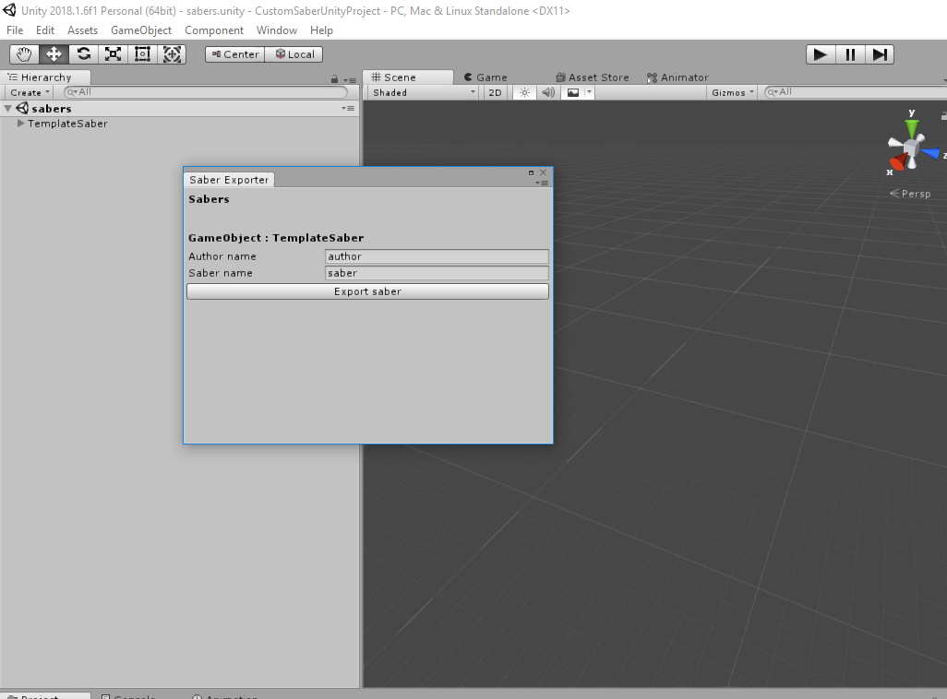Click the Step frame button
Viewport: 947px width, 699px height.
(x=880, y=54)
